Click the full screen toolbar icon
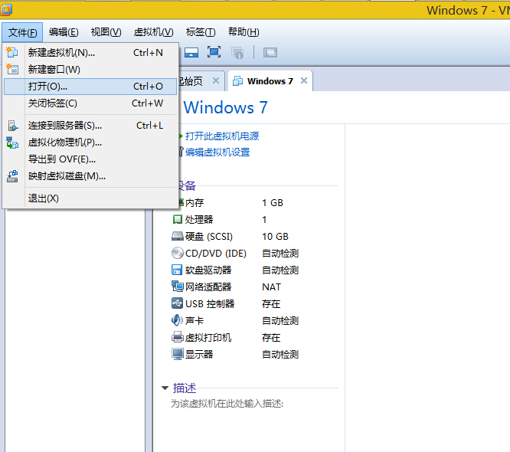Screen dimensions: 510x452 pyautogui.click(x=214, y=52)
